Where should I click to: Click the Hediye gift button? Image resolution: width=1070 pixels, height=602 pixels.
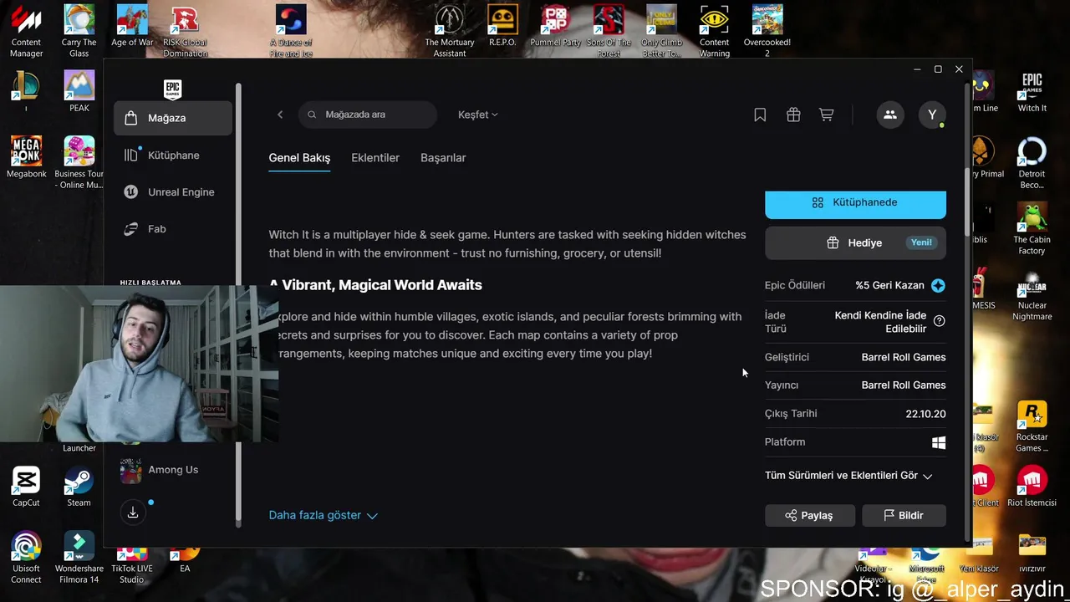[x=855, y=242]
